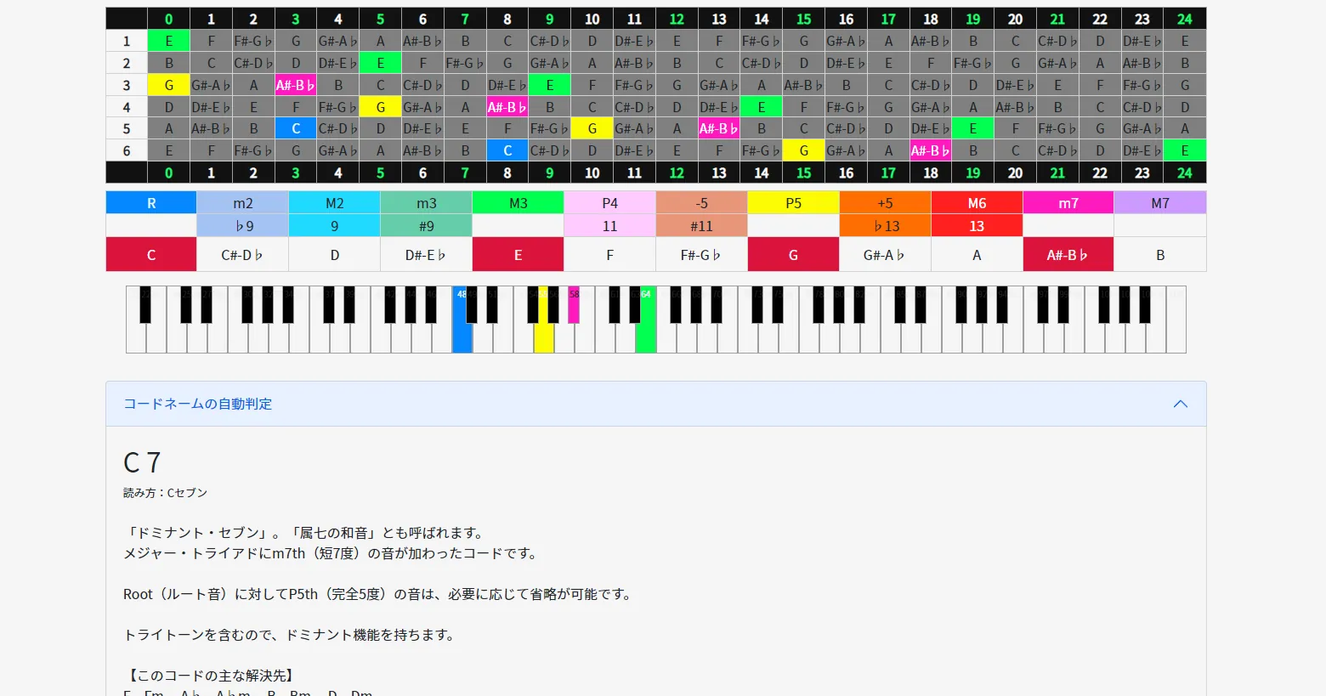Screen dimensions: 1326x696
Task: Click blue C on string 5 fret 3
Action: pos(295,128)
